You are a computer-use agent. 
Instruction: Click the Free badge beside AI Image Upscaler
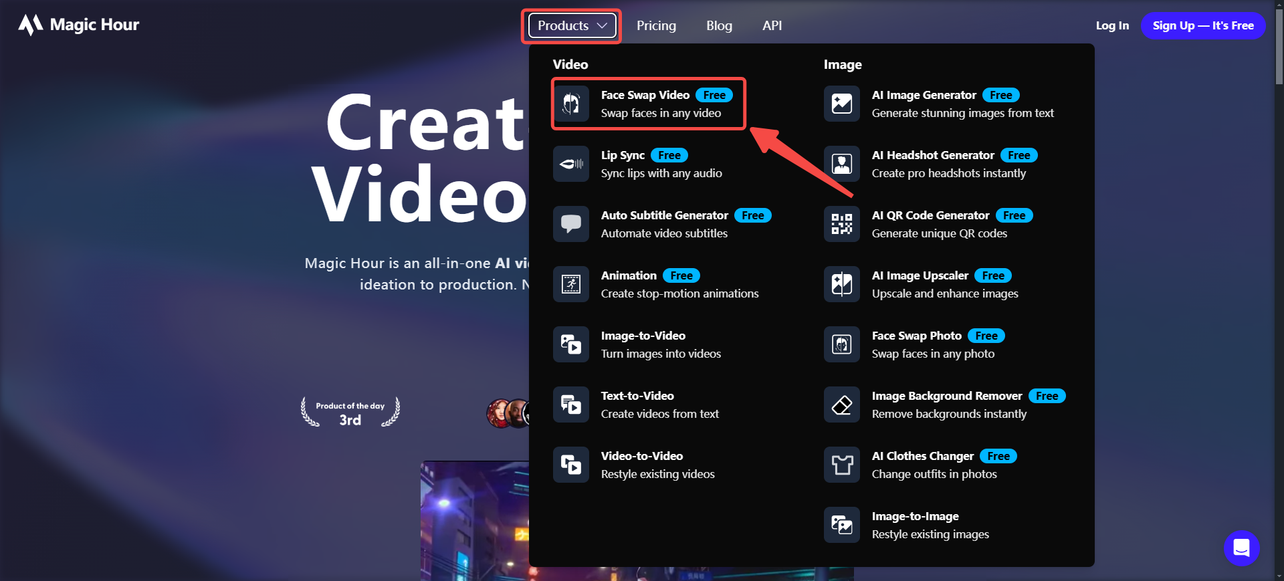point(993,275)
